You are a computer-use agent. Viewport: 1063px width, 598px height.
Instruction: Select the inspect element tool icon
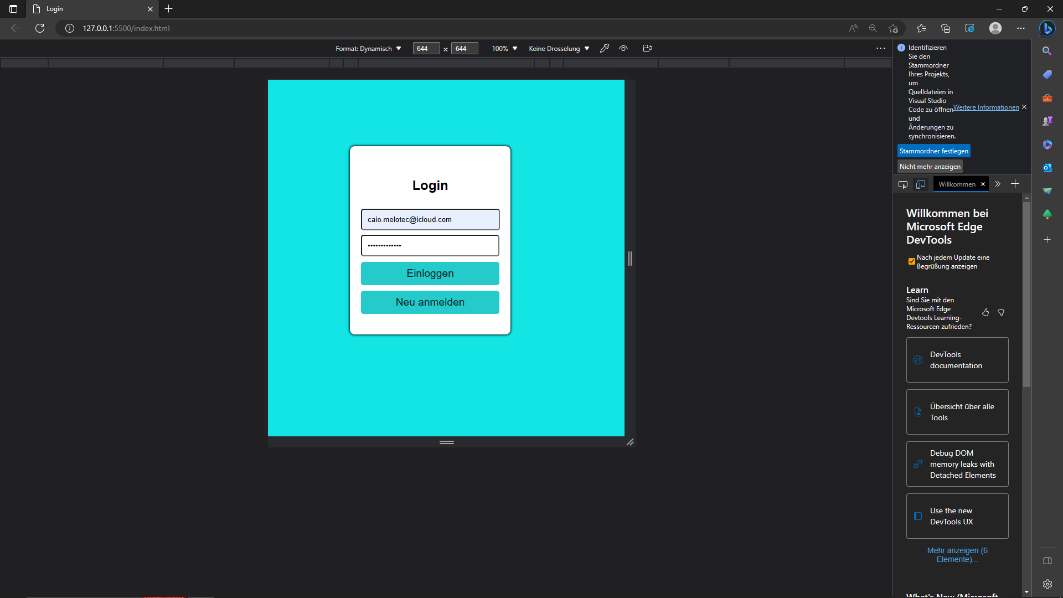coord(903,184)
